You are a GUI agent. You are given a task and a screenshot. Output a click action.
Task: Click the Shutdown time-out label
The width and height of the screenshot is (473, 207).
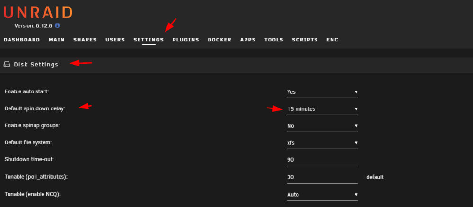click(29, 159)
